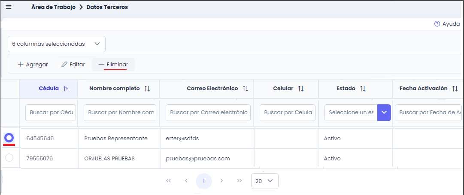The width and height of the screenshot is (464, 195).
Task: Open the Estado filter dropdown
Action: point(384,112)
